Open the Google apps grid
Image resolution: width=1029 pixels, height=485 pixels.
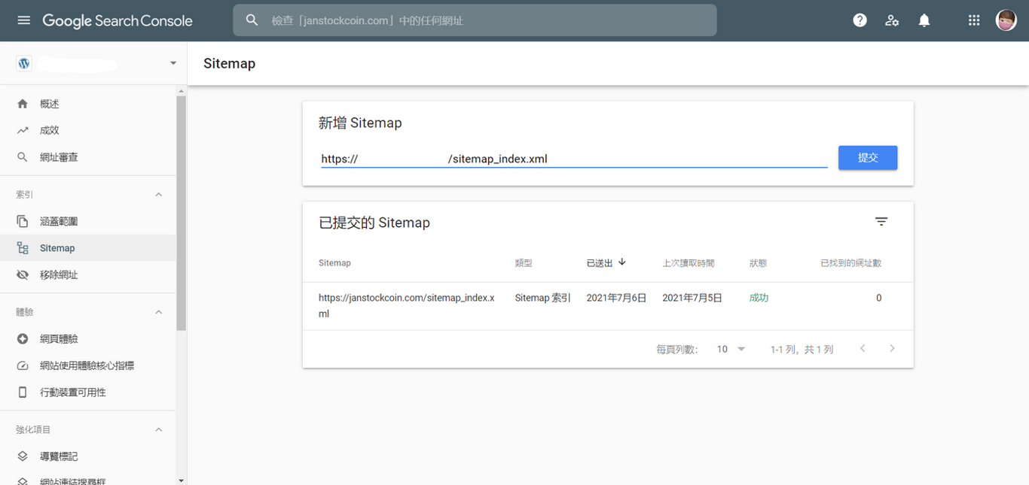click(x=974, y=20)
